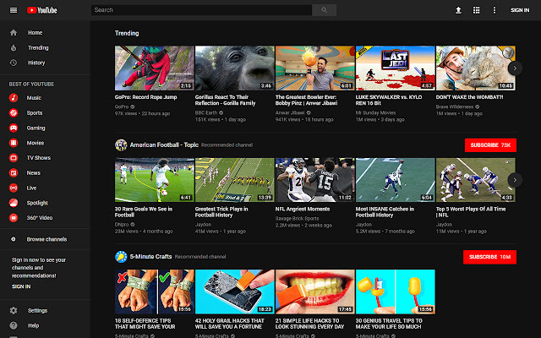Open the Settings gear in sidebar
The width and height of the screenshot is (541, 338).
click(14, 310)
